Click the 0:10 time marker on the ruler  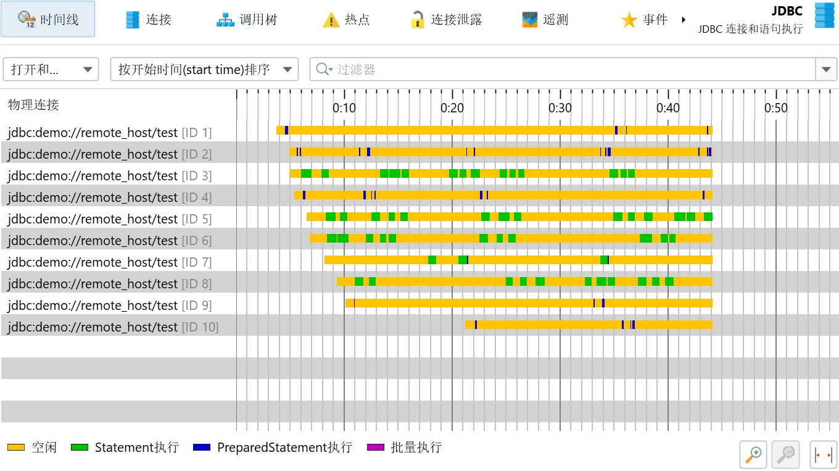[x=344, y=108]
